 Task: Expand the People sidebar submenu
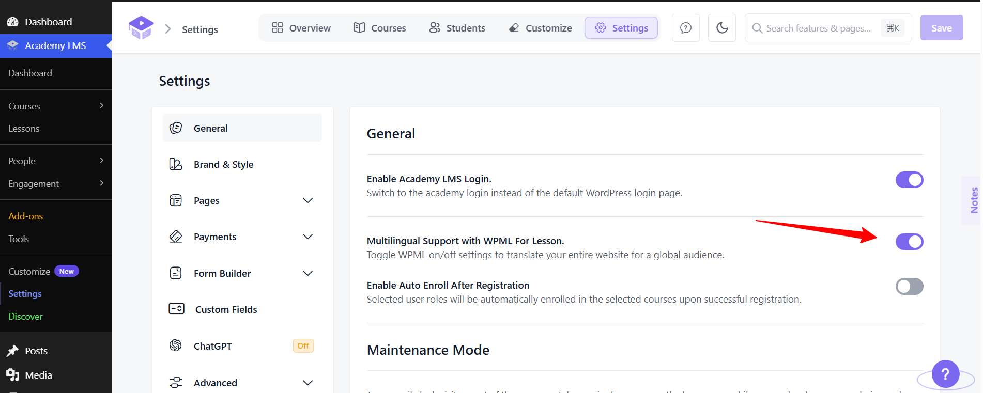pyautogui.click(x=101, y=161)
